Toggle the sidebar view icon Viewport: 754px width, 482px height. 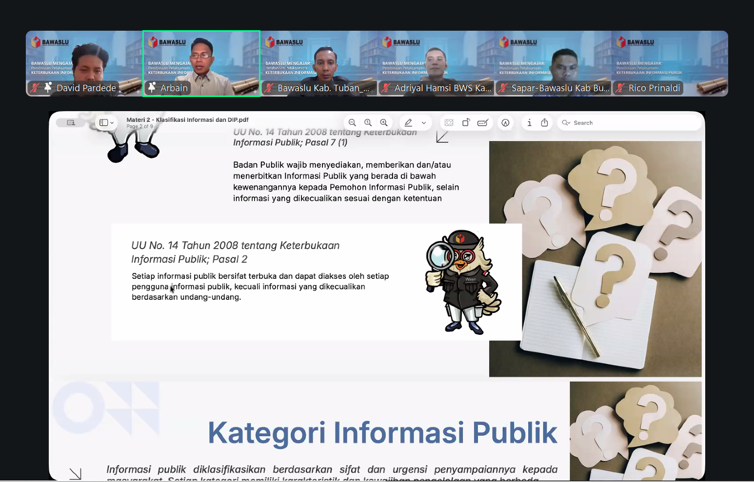coord(103,123)
